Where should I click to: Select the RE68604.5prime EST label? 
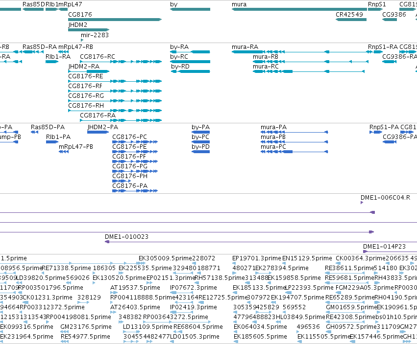point(198,327)
